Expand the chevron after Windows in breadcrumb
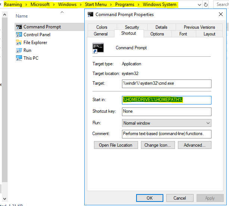This screenshot has width=229, height=206. coord(81,5)
